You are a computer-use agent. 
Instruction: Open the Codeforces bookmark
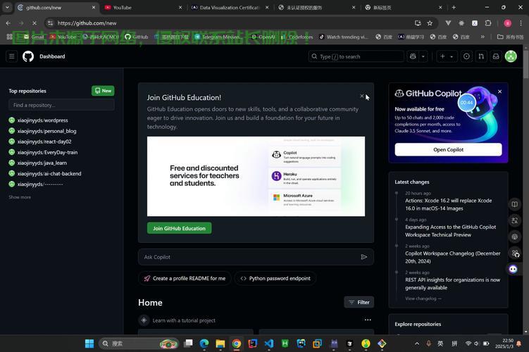297,37
